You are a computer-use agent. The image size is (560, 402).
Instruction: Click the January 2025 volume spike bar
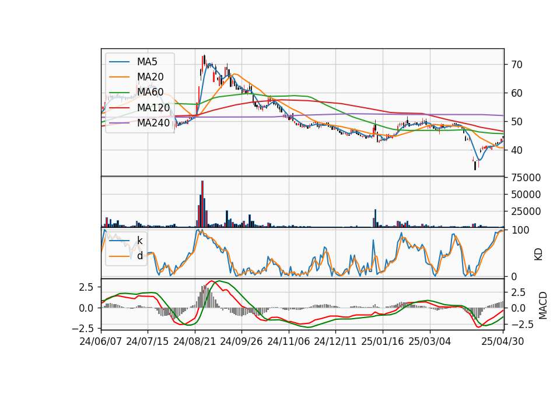click(375, 218)
